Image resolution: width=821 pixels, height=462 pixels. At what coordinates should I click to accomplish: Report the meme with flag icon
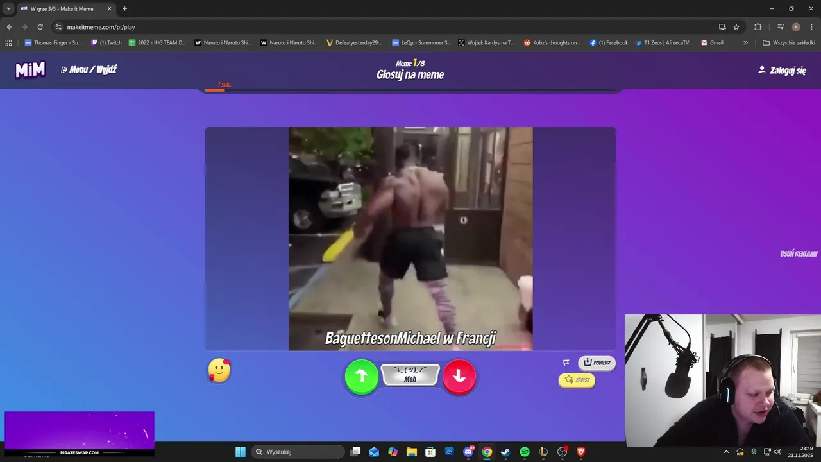click(x=566, y=363)
